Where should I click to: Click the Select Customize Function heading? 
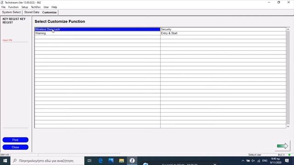tap(60, 22)
